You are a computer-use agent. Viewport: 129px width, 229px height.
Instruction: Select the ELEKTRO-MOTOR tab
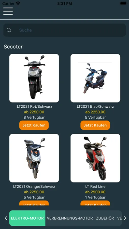coord(27,218)
